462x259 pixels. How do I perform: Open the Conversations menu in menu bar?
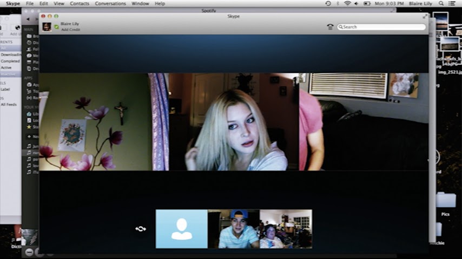[110, 3]
